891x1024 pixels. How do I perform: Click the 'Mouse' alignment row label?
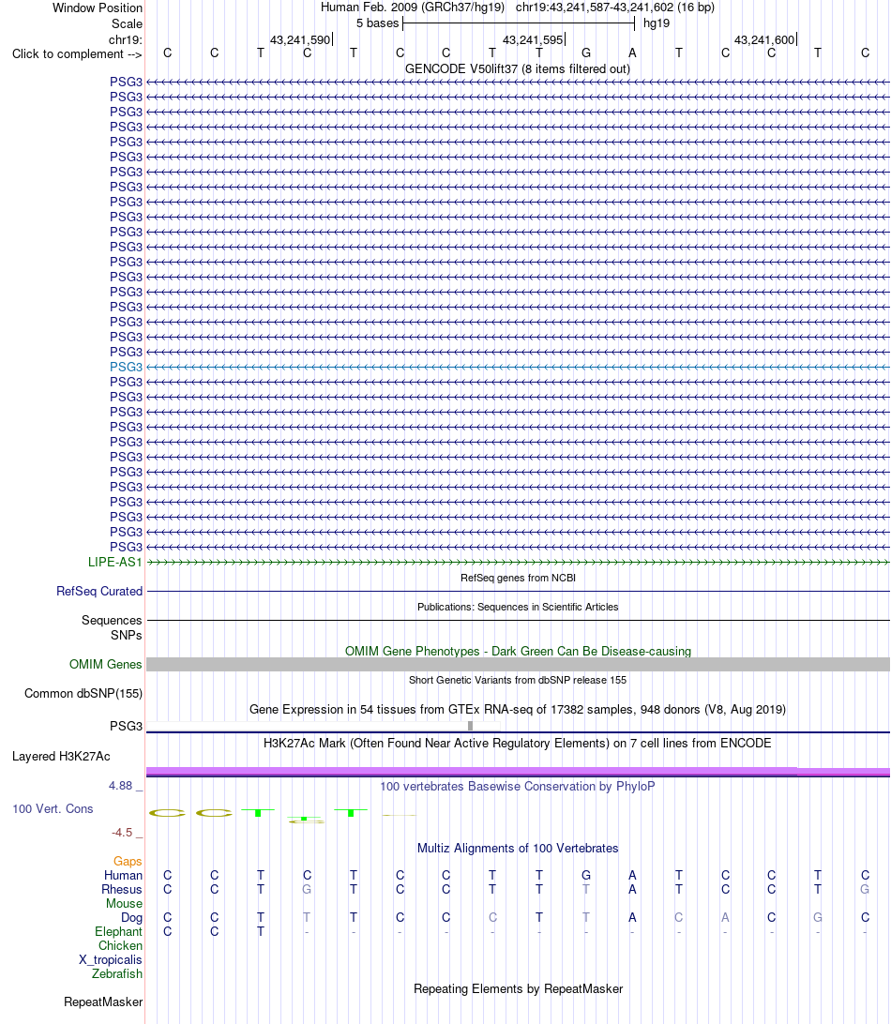[x=124, y=904]
